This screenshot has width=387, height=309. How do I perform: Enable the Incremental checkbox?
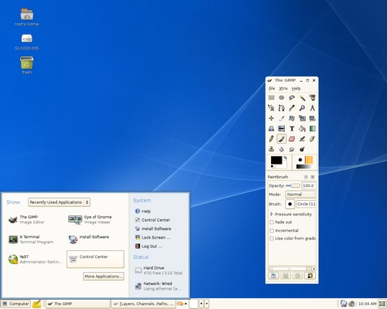tap(272, 230)
